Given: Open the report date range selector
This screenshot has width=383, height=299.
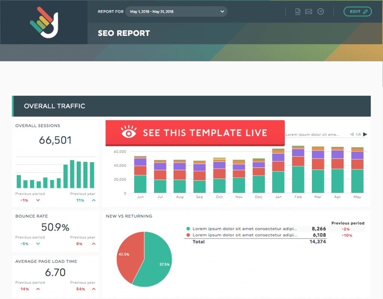Looking at the screenshot, I should coord(176,12).
